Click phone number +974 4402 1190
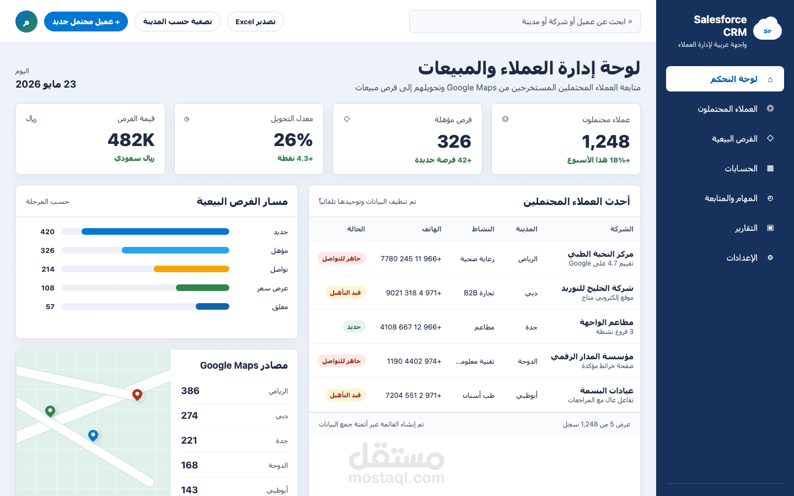 (414, 361)
